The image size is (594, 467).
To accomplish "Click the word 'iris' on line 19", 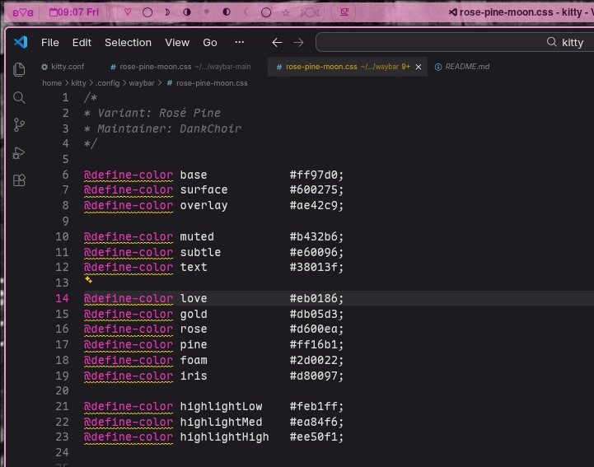I will [194, 376].
